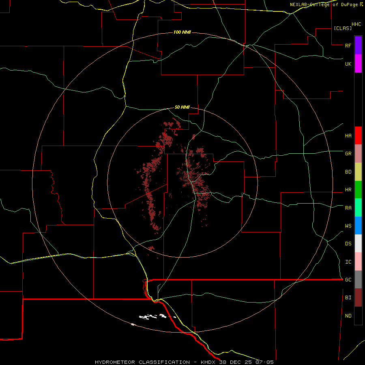This screenshot has height=365, width=365.
Task: Click the "ND" legend label text
Action: click(x=348, y=316)
